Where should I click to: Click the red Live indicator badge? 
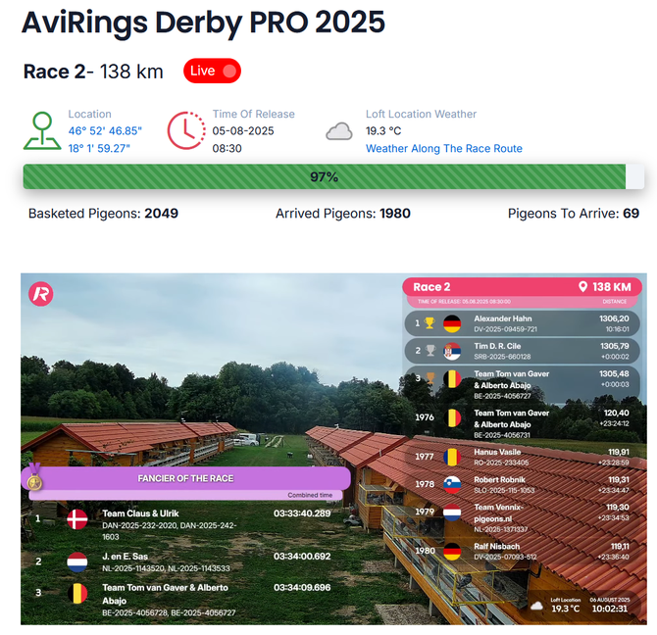[x=212, y=71]
